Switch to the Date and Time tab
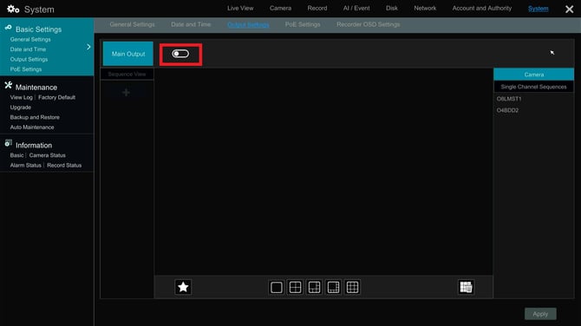Screen dimensions: 581x326 (x=191, y=24)
